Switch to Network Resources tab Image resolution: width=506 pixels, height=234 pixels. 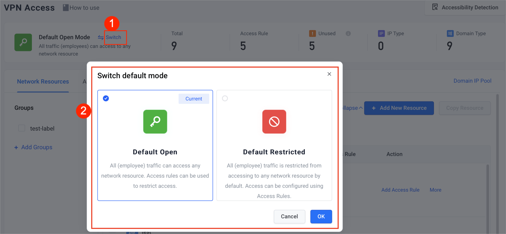pos(43,82)
